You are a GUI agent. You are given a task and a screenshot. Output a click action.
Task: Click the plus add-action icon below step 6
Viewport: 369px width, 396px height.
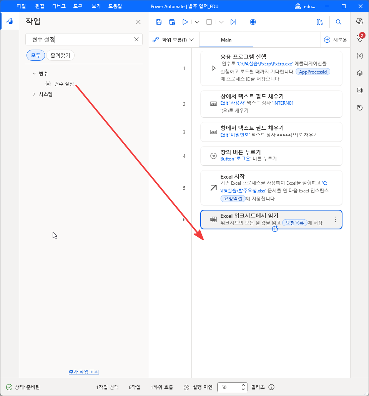[275, 229]
